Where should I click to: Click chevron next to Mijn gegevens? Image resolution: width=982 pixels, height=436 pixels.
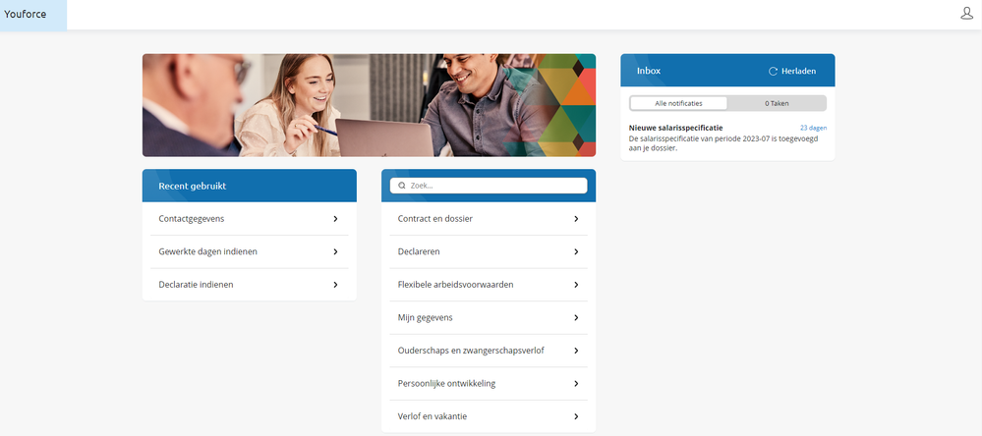click(x=576, y=318)
